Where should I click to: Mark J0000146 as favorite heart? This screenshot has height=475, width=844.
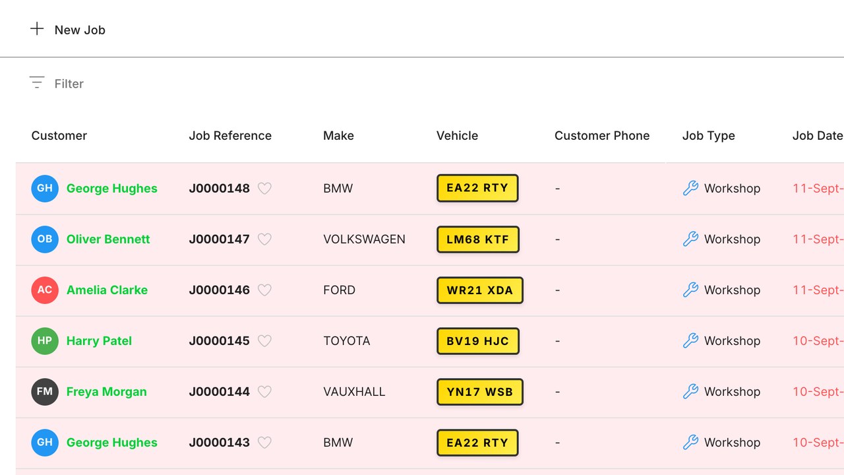[264, 290]
